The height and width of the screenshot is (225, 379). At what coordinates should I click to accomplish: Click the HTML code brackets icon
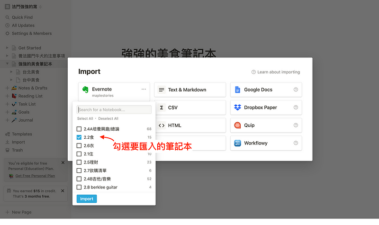162,126
